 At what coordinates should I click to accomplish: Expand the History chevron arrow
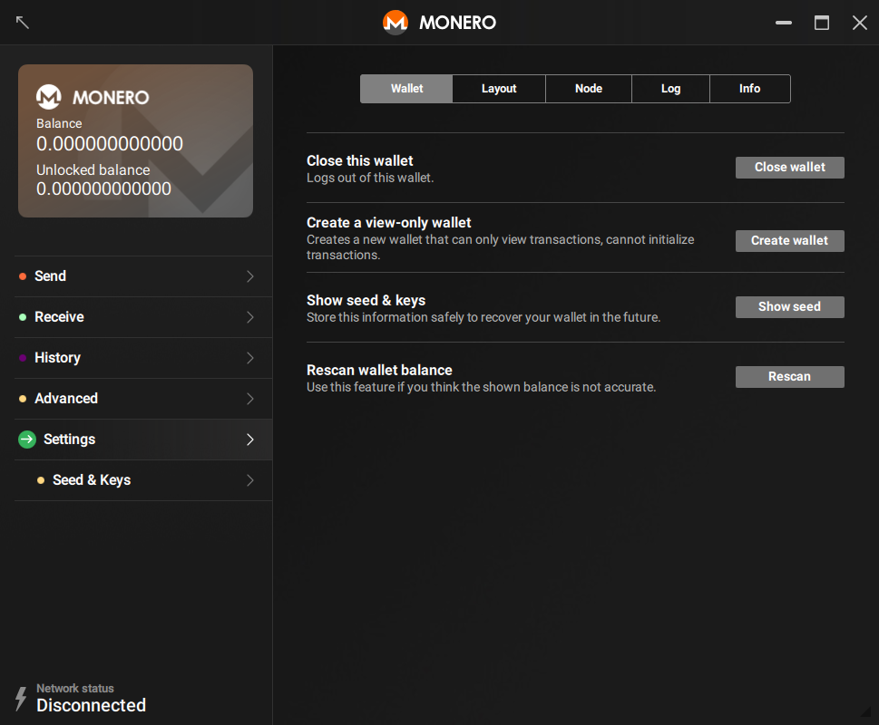250,358
